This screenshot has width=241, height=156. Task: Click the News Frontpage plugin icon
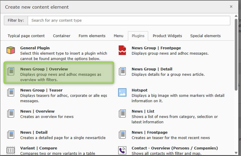click(122, 135)
